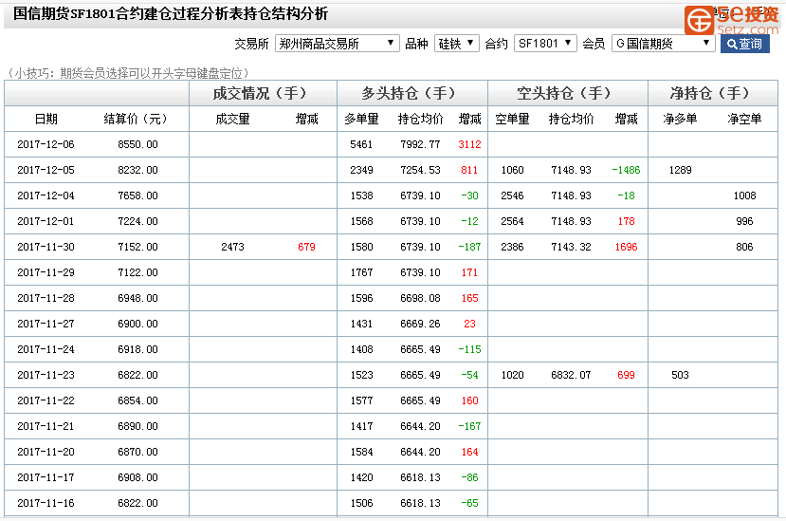
Task: Click the 查询 search button
Action: coord(745,44)
